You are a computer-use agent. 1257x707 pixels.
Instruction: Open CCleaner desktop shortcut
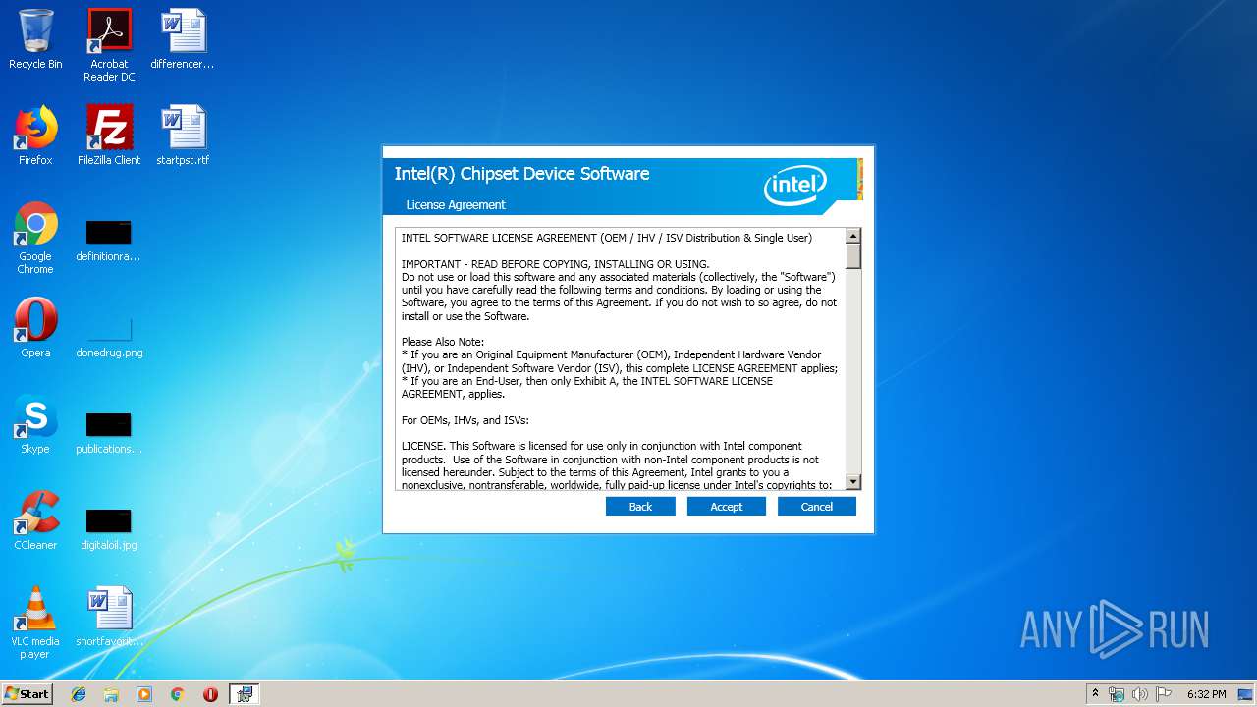[x=35, y=520]
